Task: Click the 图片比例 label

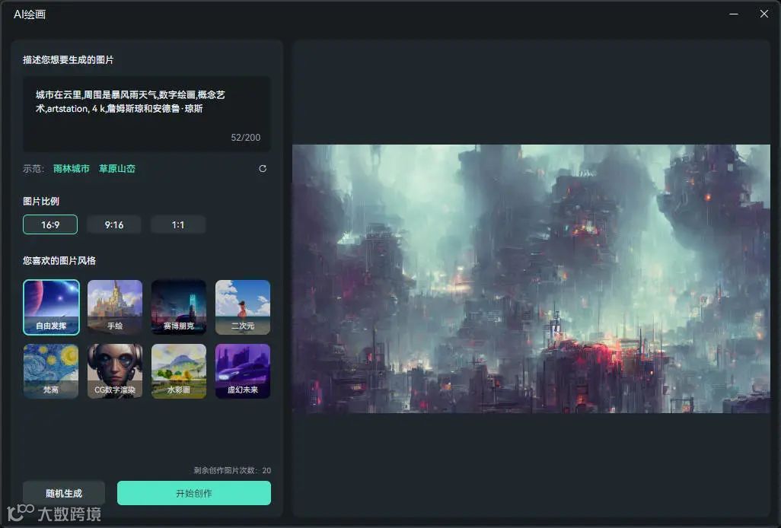Action: (41, 201)
